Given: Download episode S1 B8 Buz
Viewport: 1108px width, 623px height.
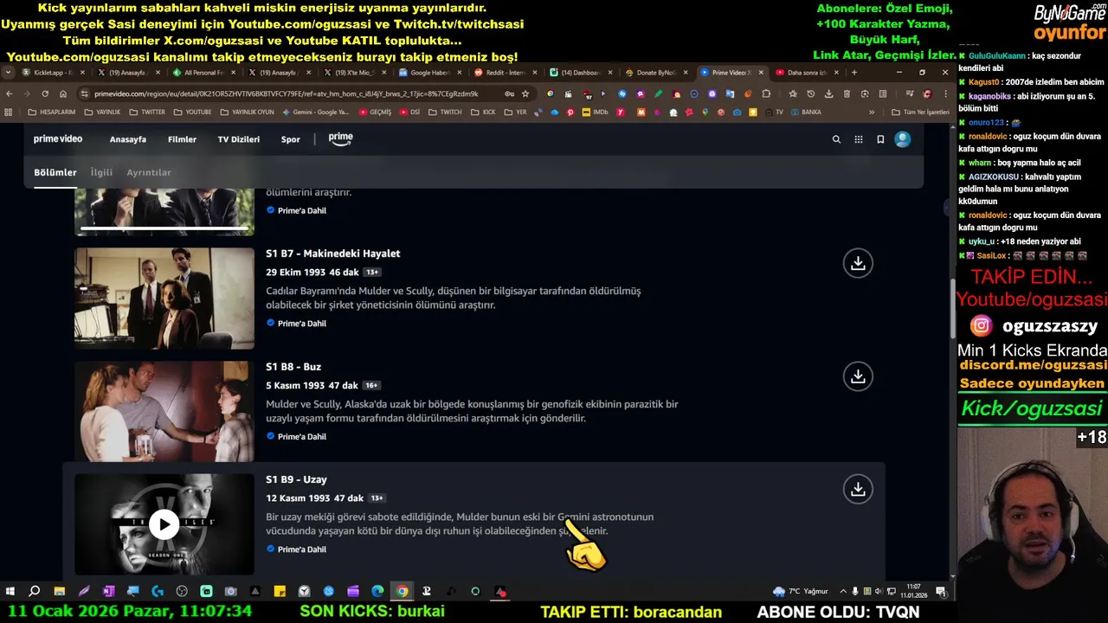Looking at the screenshot, I should click(x=858, y=376).
